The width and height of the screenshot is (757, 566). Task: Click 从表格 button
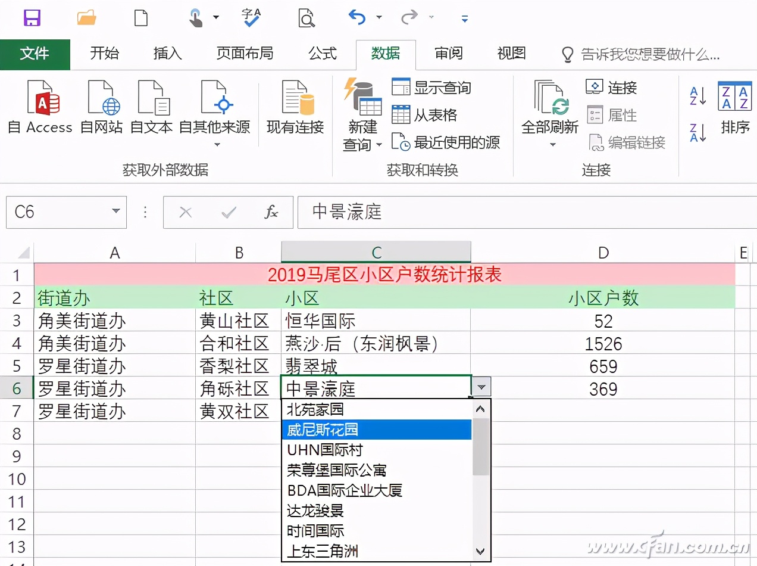tap(424, 114)
